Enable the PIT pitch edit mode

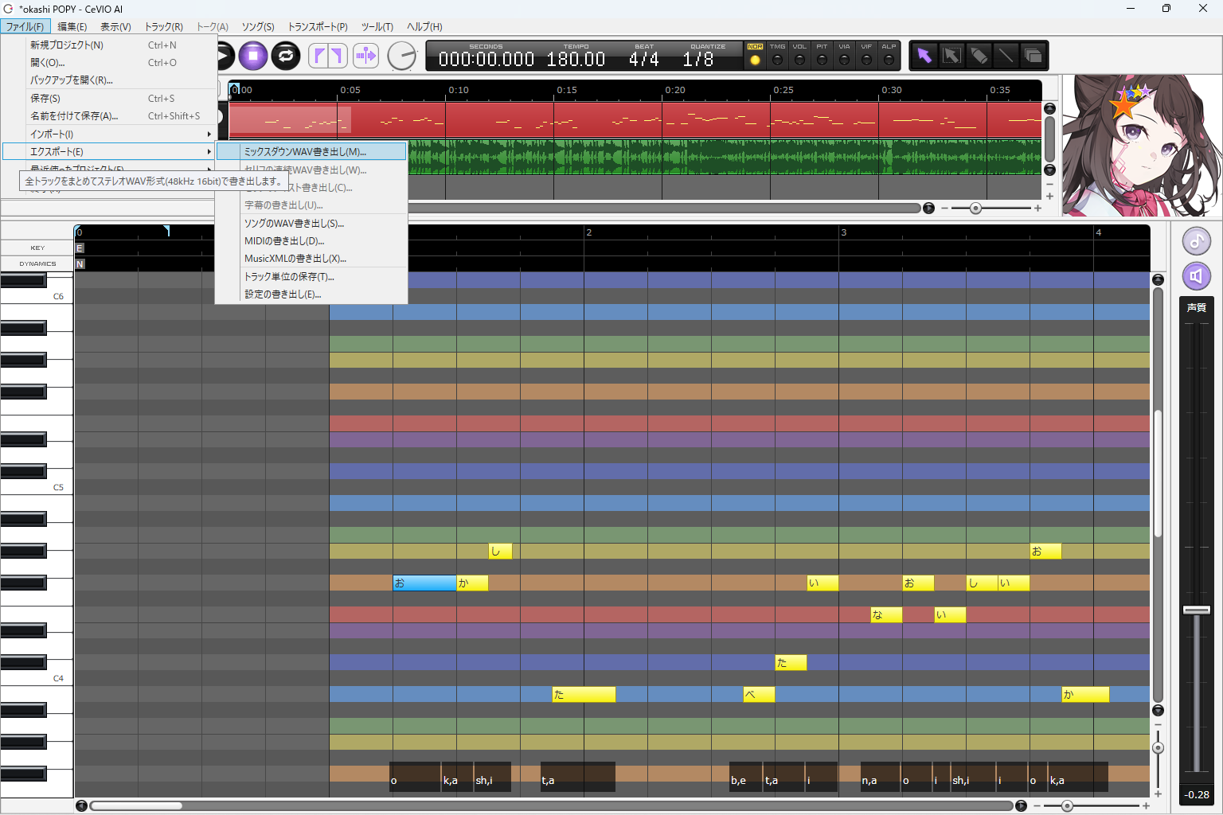[x=822, y=60]
